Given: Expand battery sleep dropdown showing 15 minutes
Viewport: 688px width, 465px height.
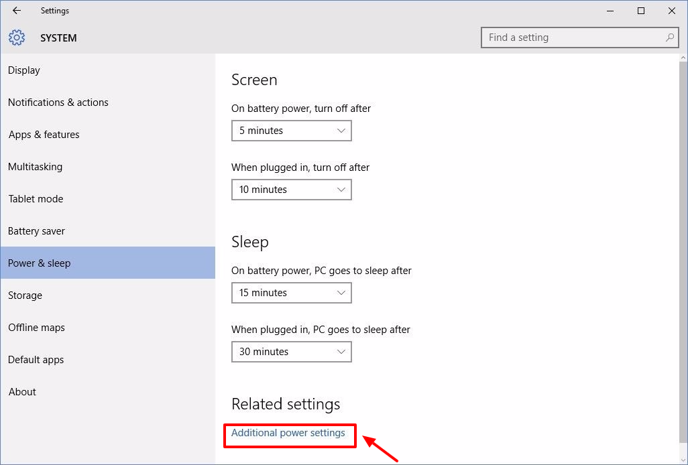Looking at the screenshot, I should click(x=291, y=293).
